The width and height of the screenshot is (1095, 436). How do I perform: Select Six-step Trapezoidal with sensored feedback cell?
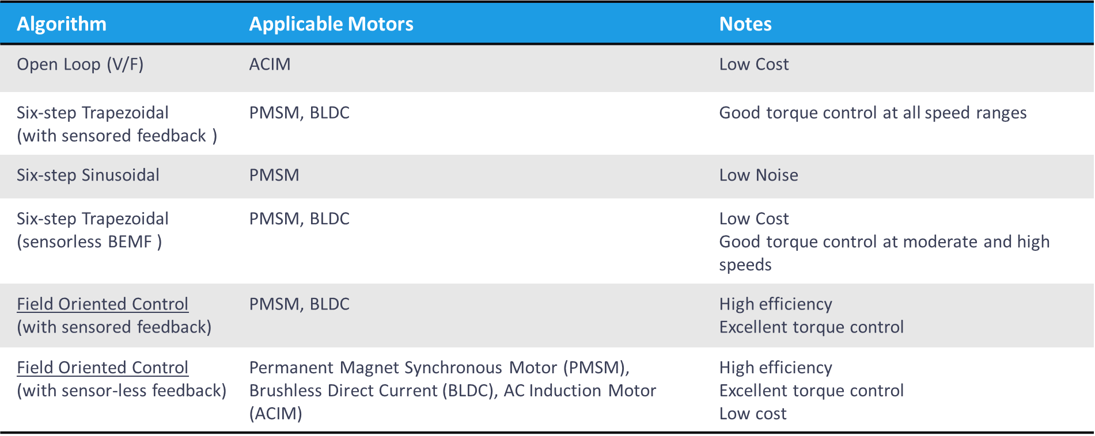pos(117,124)
